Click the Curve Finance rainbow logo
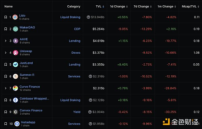Screen dimensions: 202x129 click(x=15, y=88)
